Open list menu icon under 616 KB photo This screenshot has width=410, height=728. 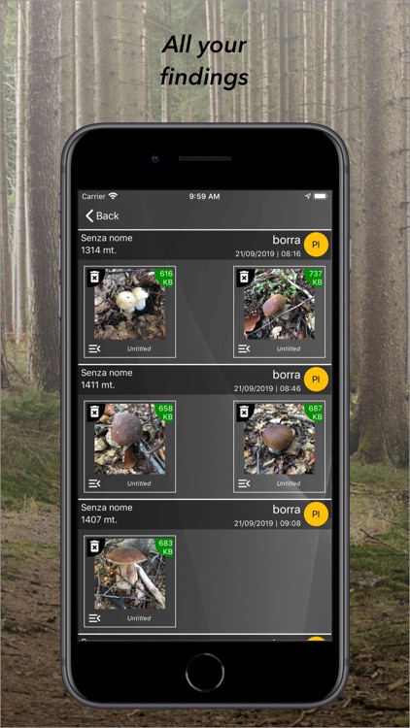94,348
